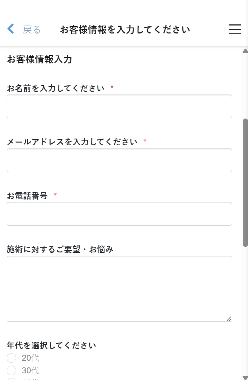Click inside the ご要望・お悩み text area

point(119,289)
